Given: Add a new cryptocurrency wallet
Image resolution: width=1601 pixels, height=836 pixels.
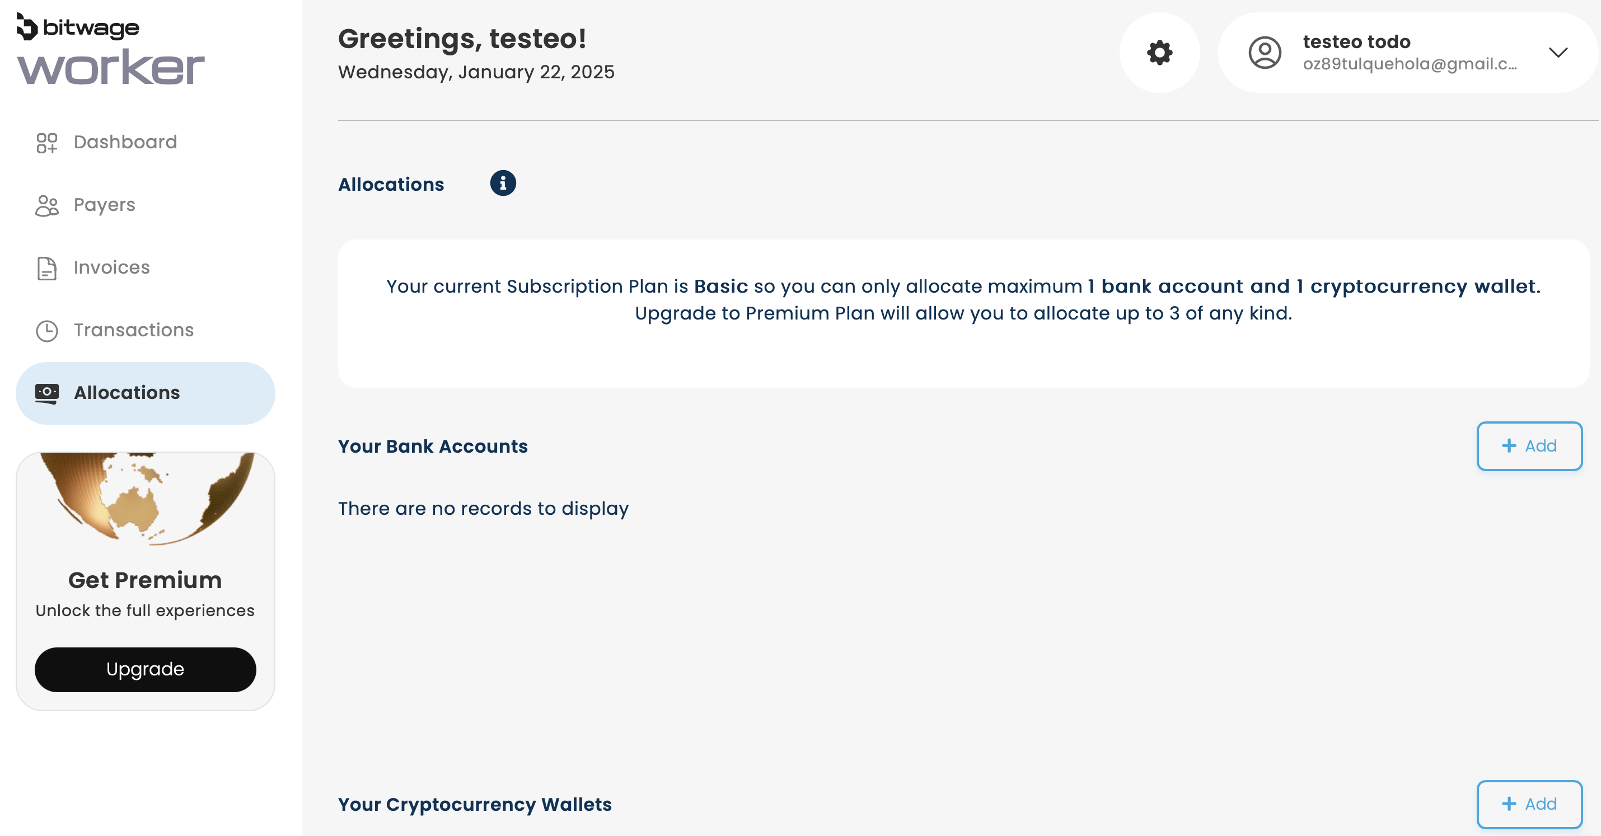Looking at the screenshot, I should pos(1529,804).
